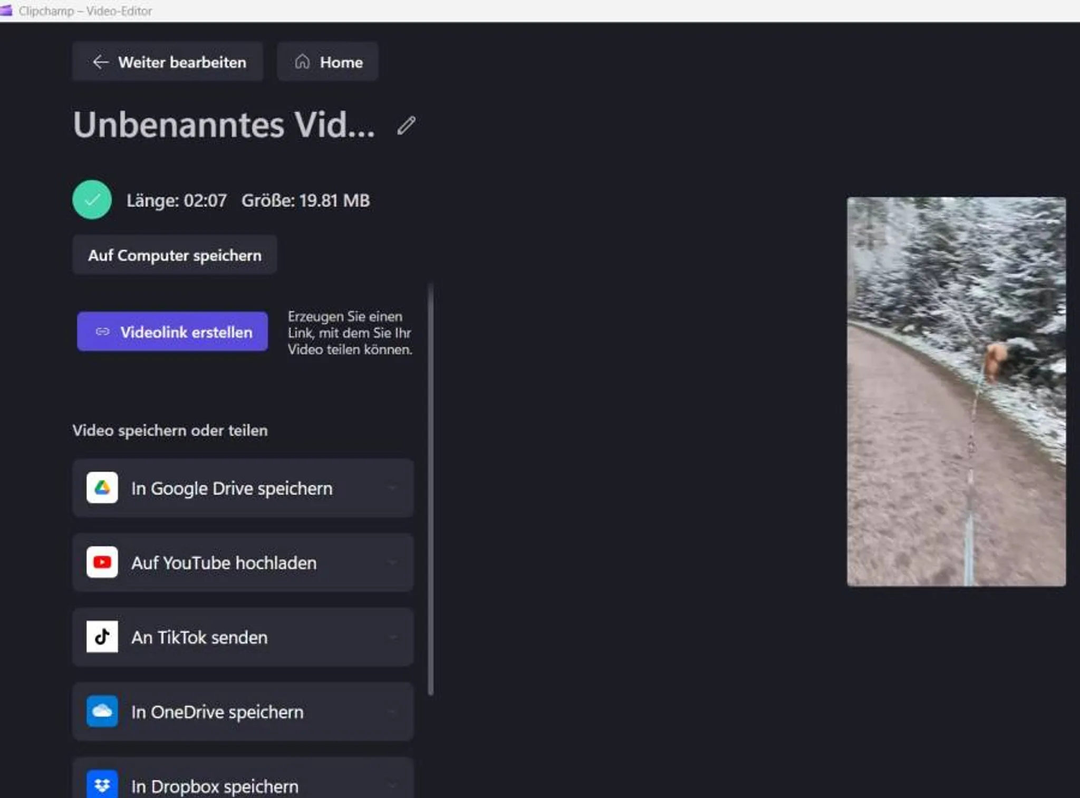Click the Clipchamp – Video-Editor window title
This screenshot has width=1080, height=798.
pyautogui.click(x=85, y=11)
